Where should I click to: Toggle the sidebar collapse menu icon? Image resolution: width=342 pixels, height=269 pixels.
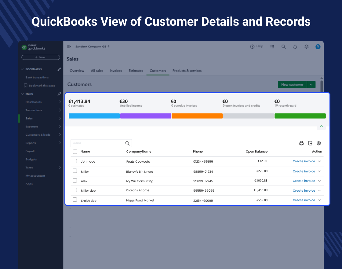69,46
